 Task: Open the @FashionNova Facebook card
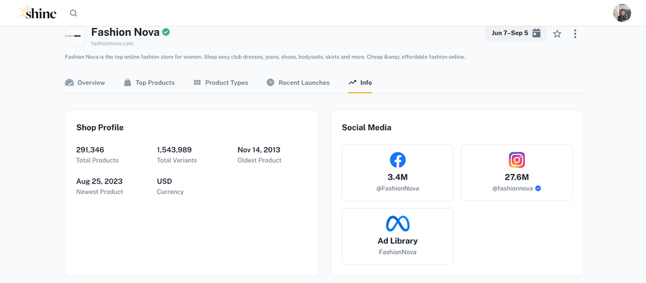coord(397,172)
